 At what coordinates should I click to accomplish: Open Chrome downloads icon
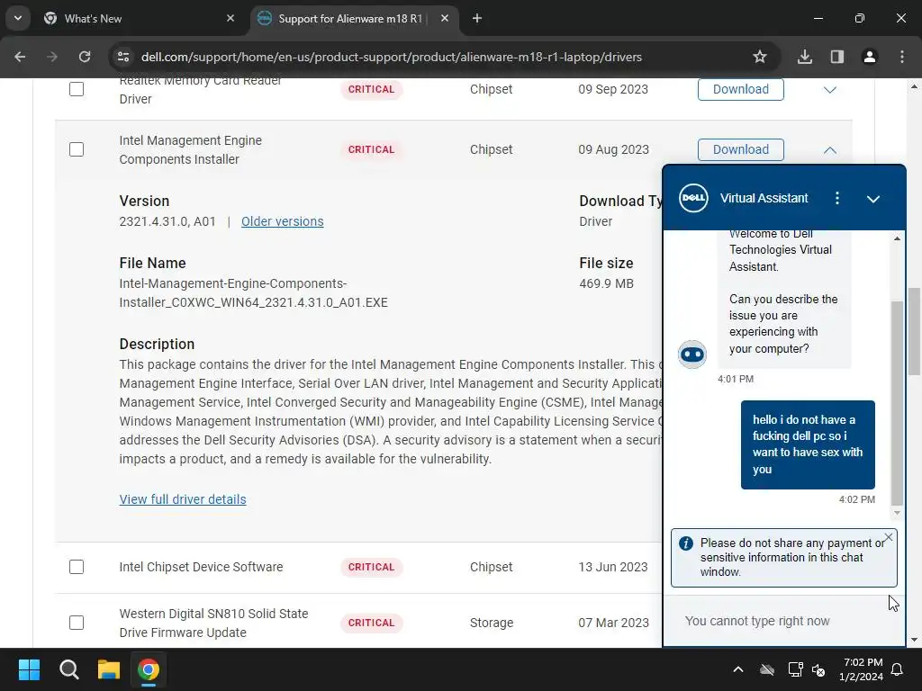(805, 57)
